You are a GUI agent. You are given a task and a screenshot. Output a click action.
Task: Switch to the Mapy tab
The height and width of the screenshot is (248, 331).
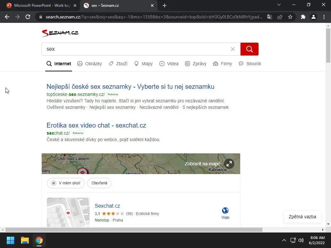144,64
